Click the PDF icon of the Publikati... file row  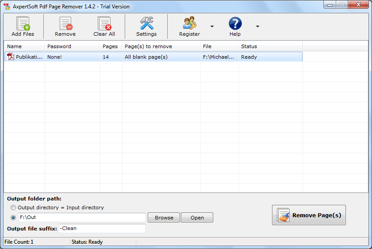point(11,57)
